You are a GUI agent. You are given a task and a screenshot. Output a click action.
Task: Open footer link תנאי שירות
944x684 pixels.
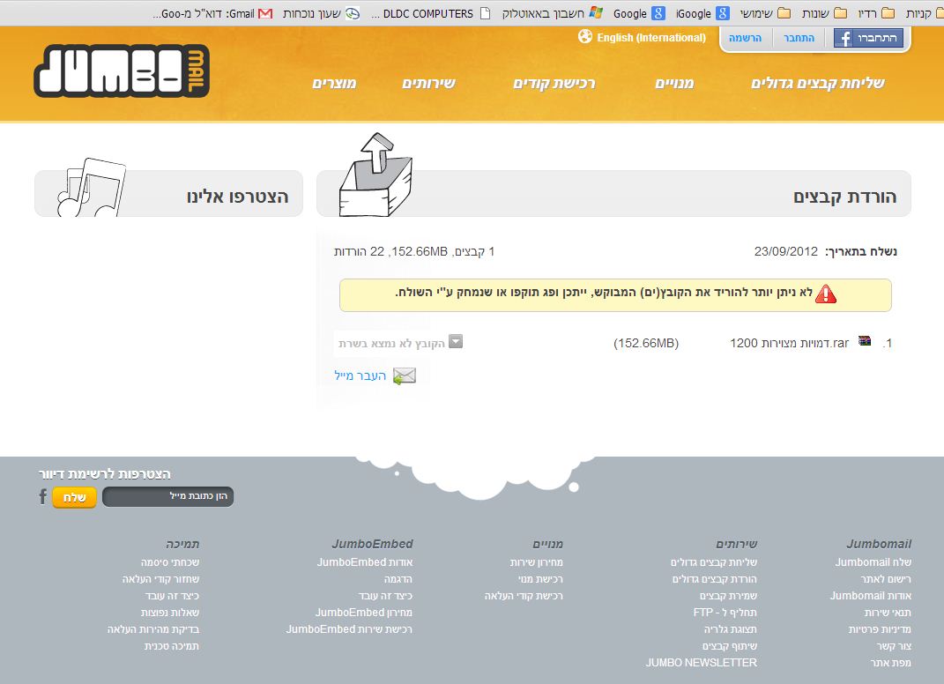(888, 613)
